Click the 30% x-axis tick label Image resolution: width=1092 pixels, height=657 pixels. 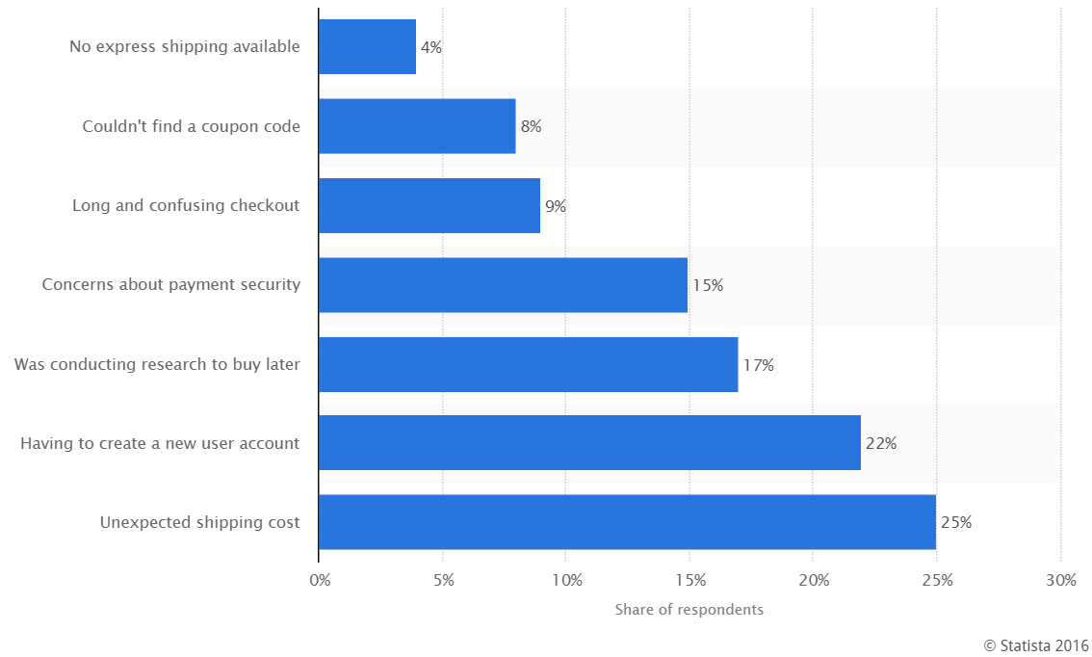pos(1061,580)
